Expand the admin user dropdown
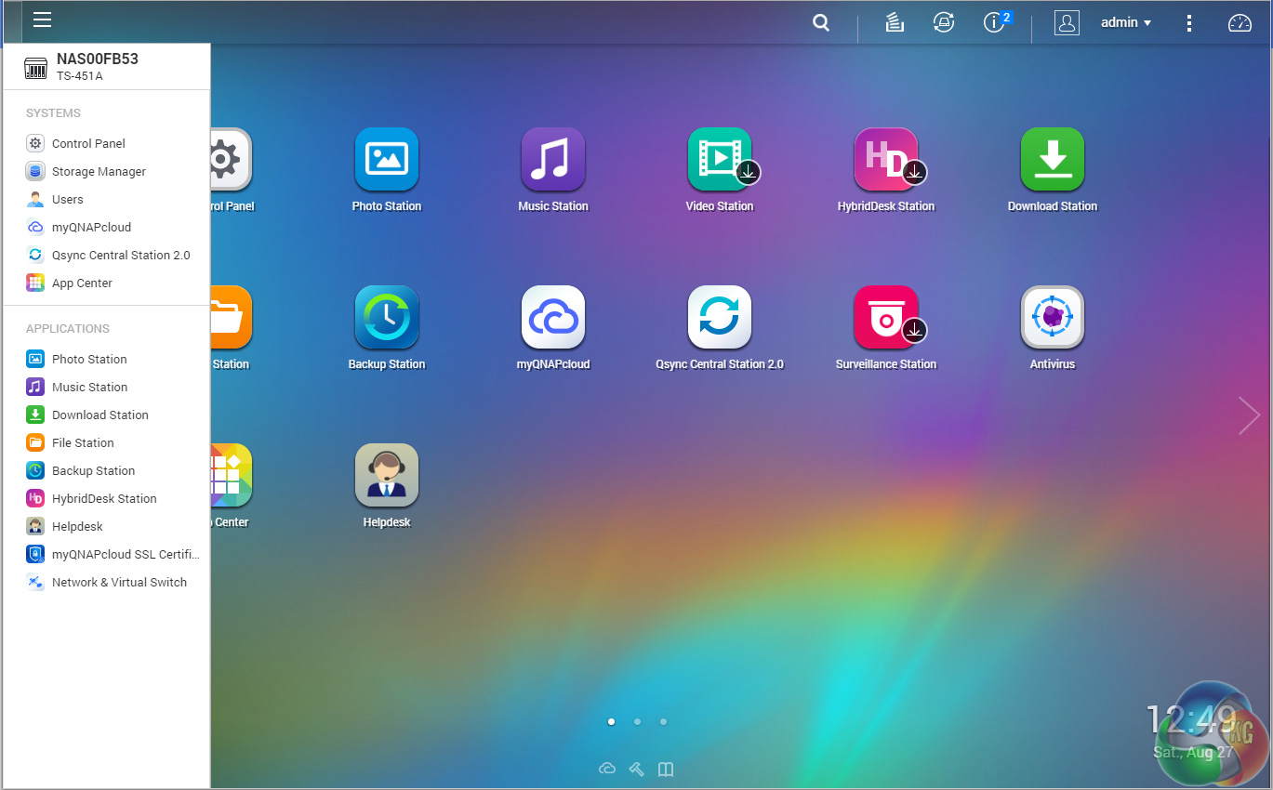 pos(1126,23)
